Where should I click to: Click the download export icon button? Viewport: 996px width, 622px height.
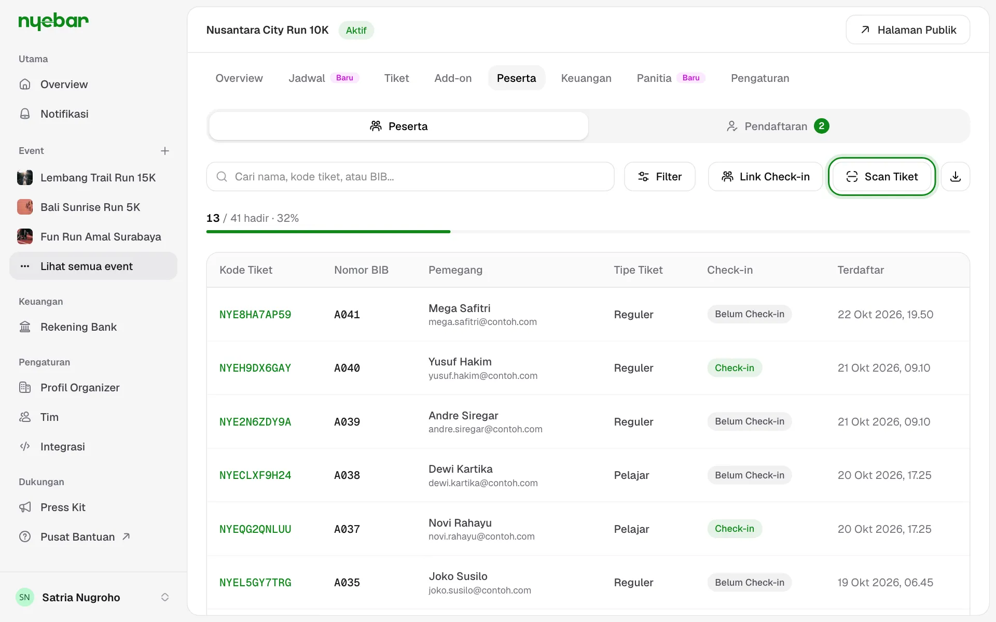[x=955, y=177]
